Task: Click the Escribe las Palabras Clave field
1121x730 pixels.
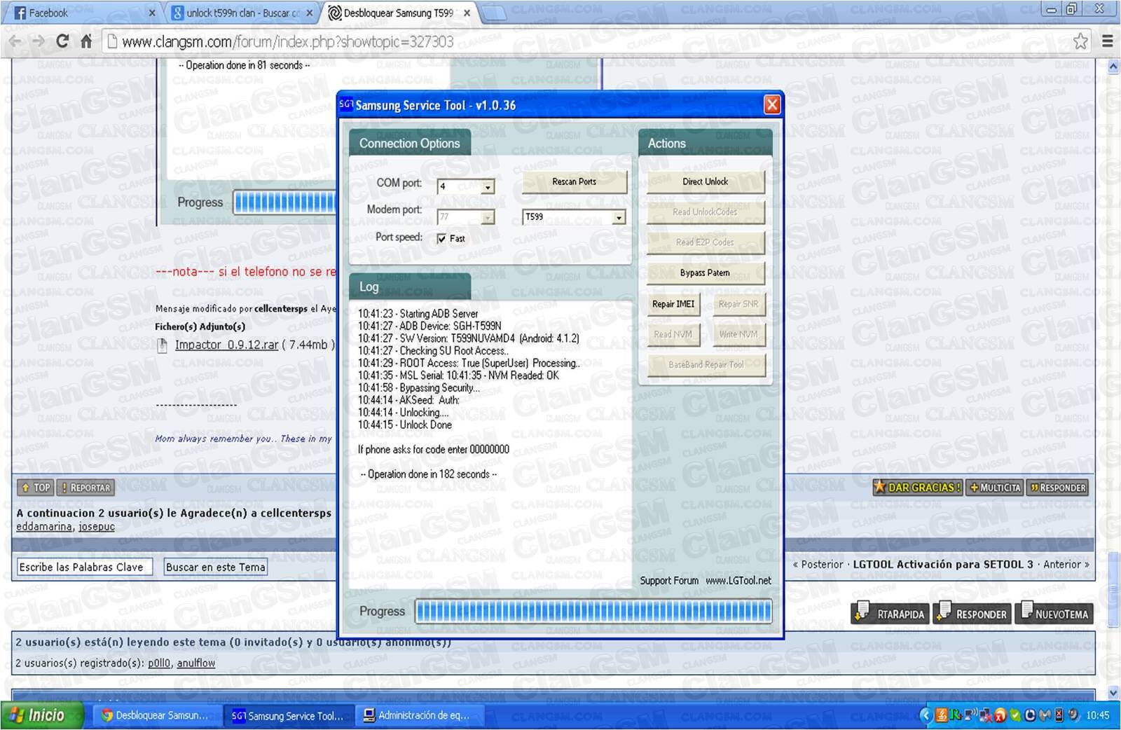Action: (84, 567)
